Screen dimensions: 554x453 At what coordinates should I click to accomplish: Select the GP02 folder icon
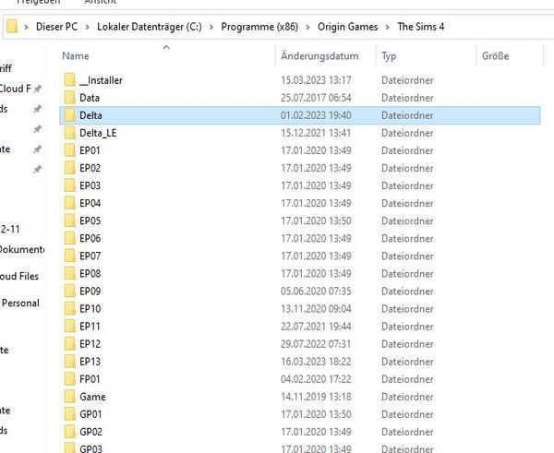(x=70, y=432)
